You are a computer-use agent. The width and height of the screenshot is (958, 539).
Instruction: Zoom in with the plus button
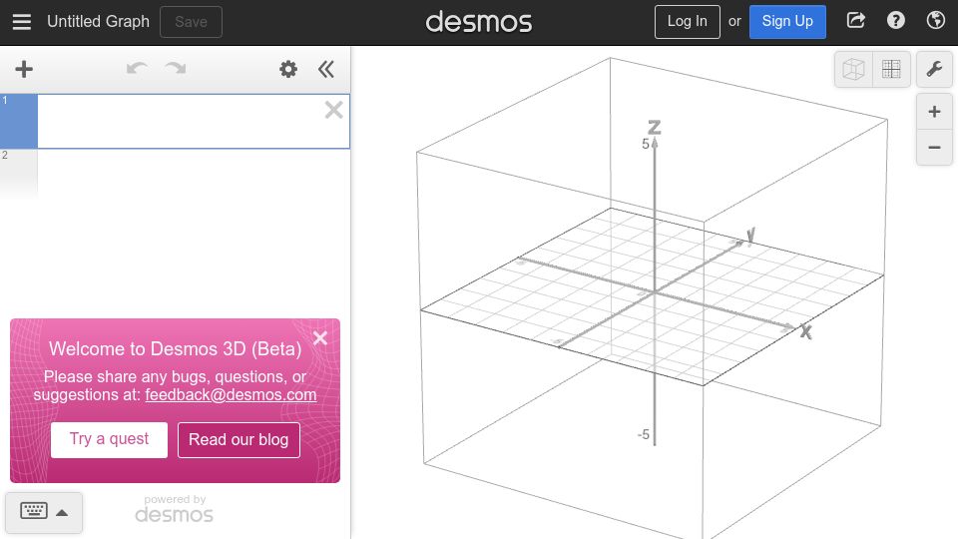click(934, 112)
